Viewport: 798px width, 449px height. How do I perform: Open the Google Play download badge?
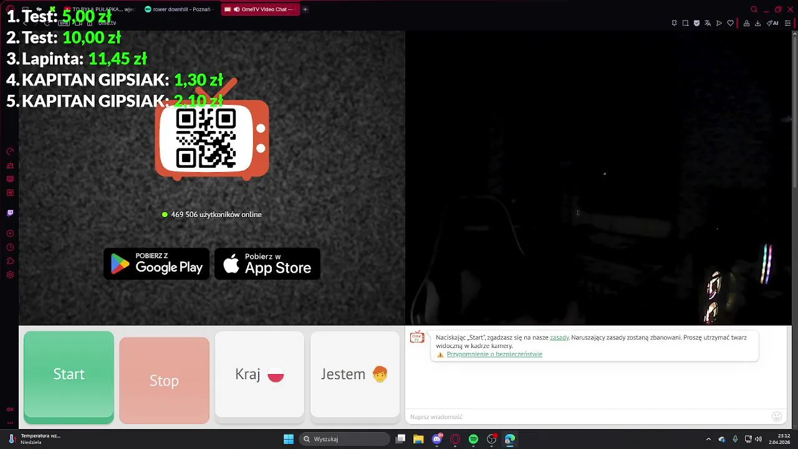click(x=156, y=264)
